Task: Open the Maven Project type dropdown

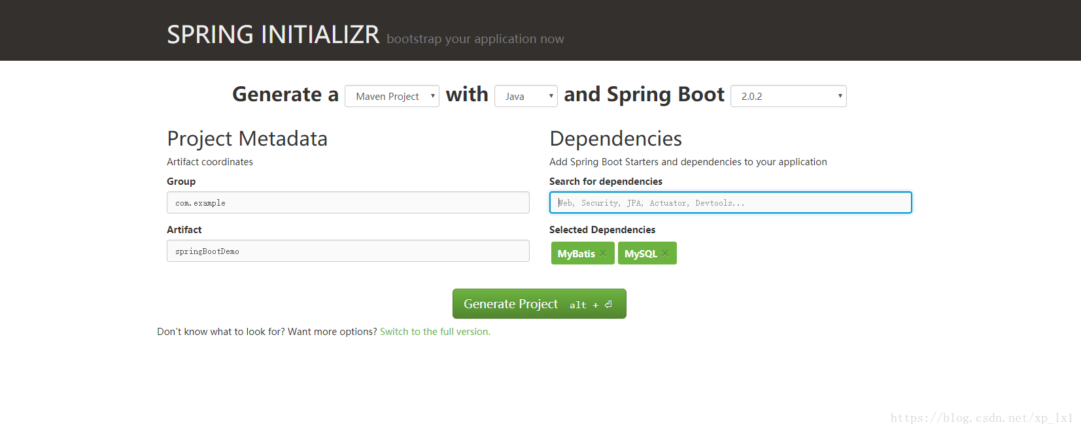Action: click(392, 96)
